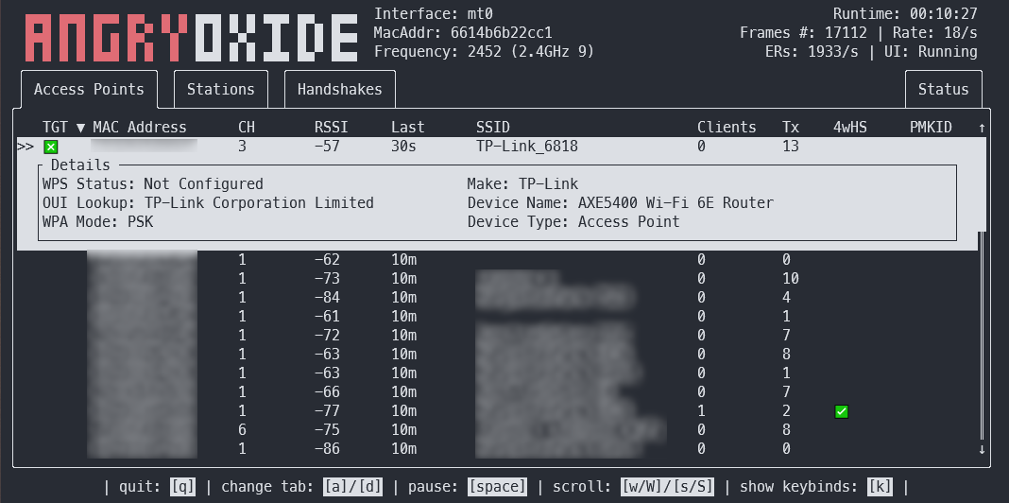The height and width of the screenshot is (503, 1009).
Task: Click the ERs: 1933/s text
Action: (812, 51)
